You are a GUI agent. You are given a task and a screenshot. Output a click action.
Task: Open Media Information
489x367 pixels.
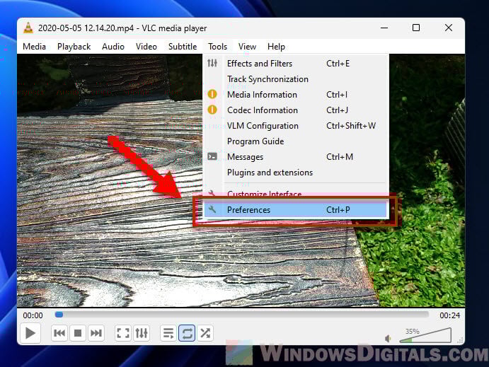coord(295,94)
